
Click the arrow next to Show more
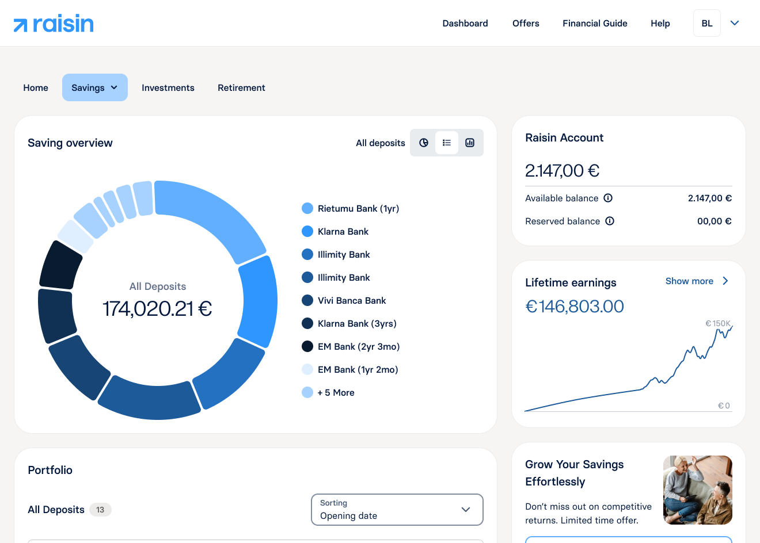pos(725,281)
